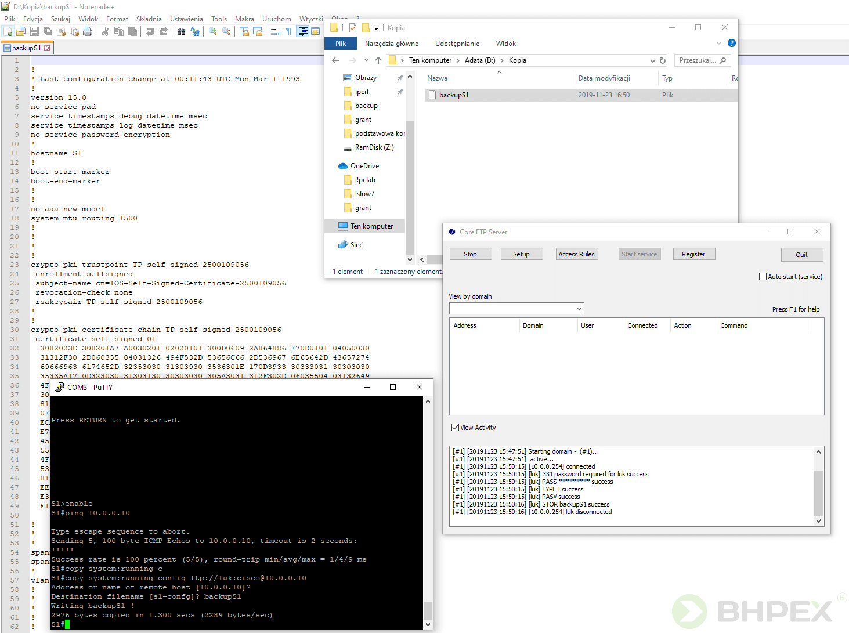Click the Undo arrow in Notepad++ toolbar
The height and width of the screenshot is (633, 849).
(150, 31)
